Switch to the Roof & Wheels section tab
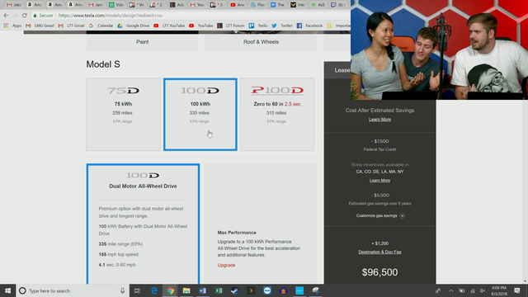The width and height of the screenshot is (528, 297). pyautogui.click(x=261, y=42)
